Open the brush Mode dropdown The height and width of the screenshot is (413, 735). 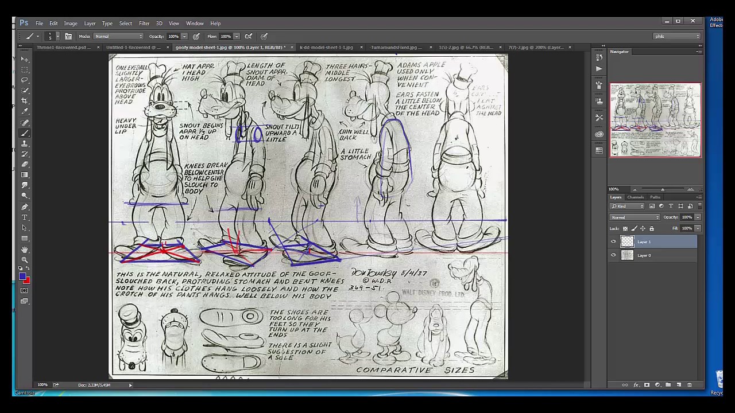click(118, 36)
